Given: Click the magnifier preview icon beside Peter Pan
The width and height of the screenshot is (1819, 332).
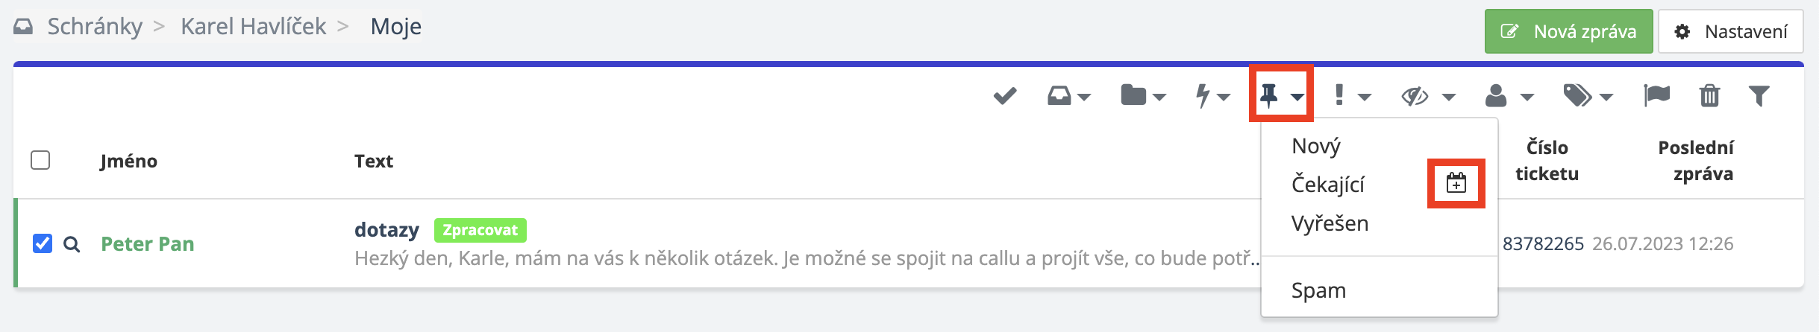Looking at the screenshot, I should (x=72, y=244).
